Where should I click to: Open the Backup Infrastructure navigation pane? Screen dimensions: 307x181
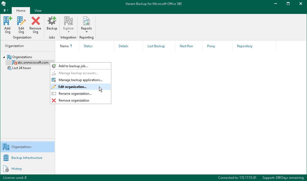click(27, 158)
